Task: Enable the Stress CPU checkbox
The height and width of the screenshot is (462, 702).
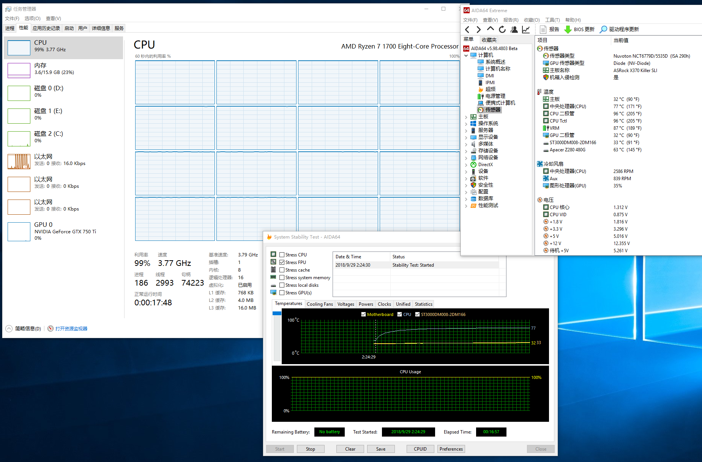Action: (282, 255)
